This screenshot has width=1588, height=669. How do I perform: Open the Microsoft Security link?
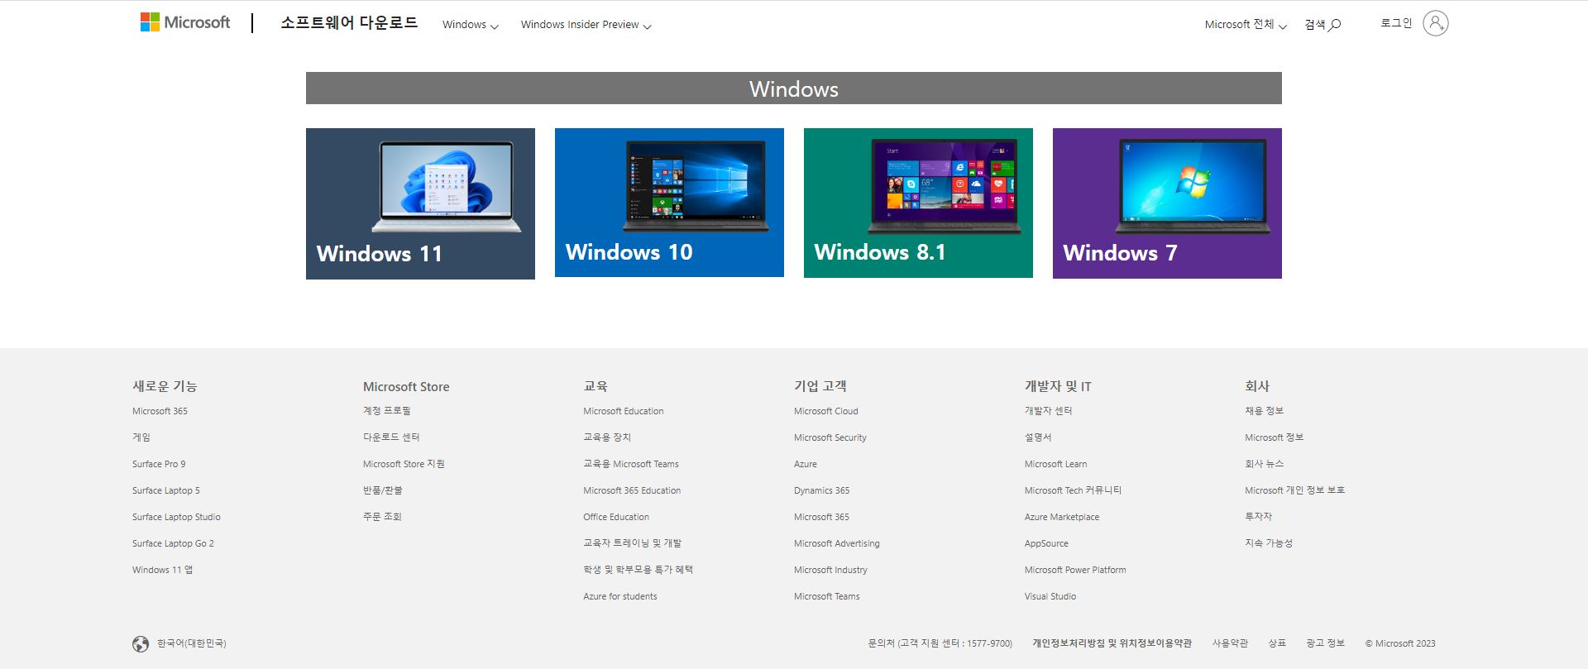(x=830, y=437)
